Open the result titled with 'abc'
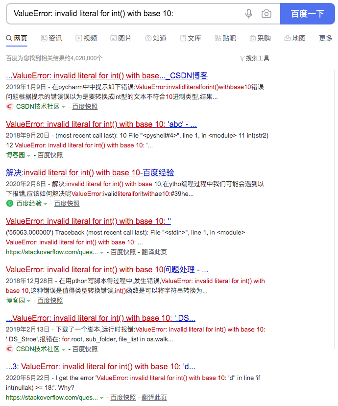 coord(101,124)
